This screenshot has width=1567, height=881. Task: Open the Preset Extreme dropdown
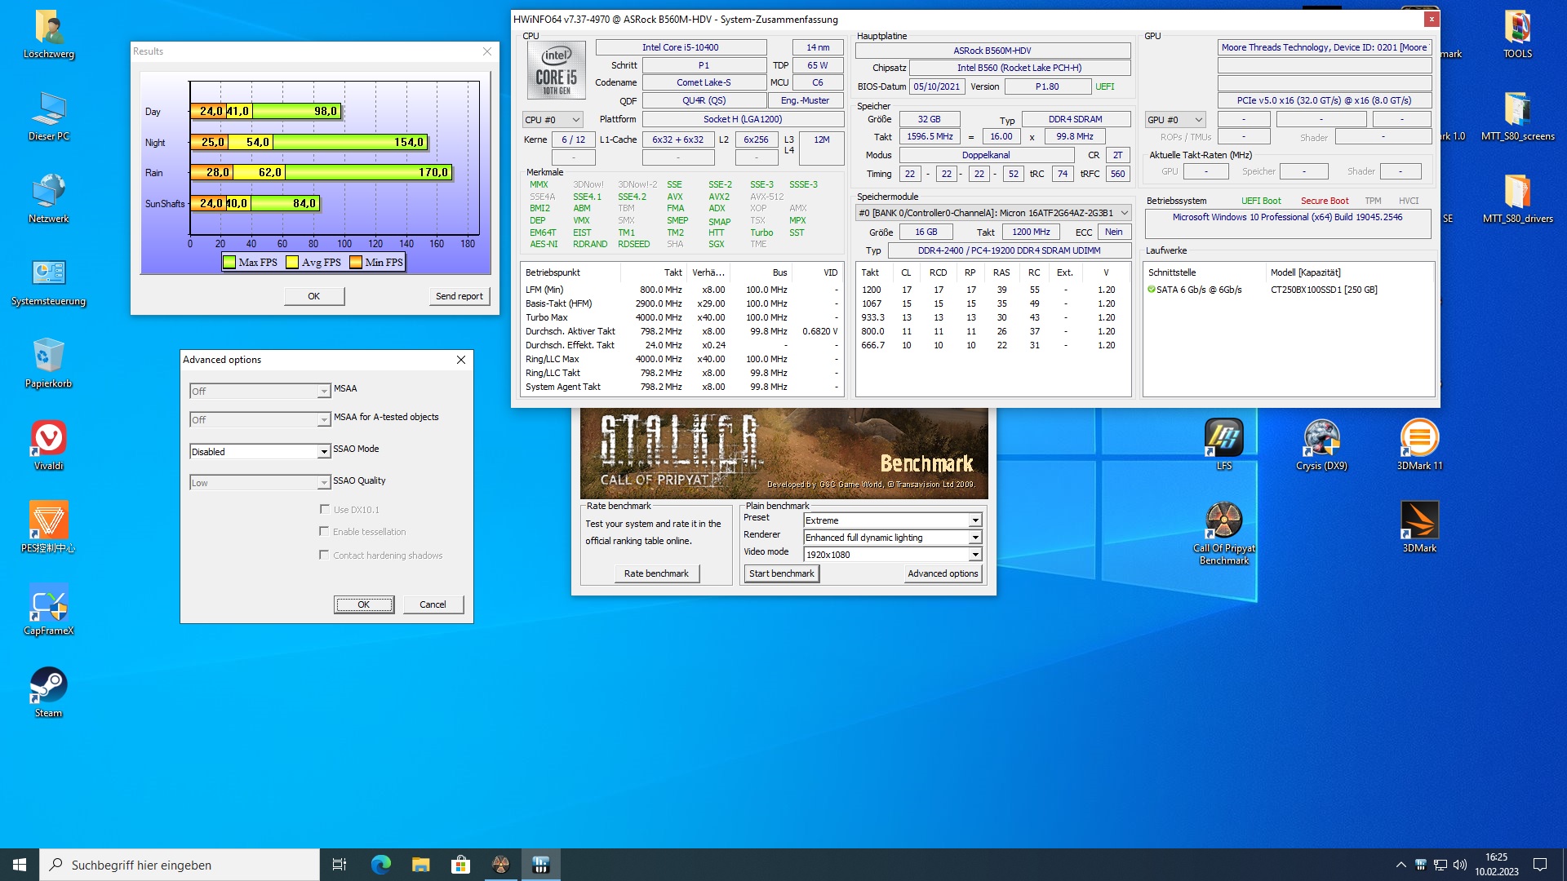coord(975,520)
